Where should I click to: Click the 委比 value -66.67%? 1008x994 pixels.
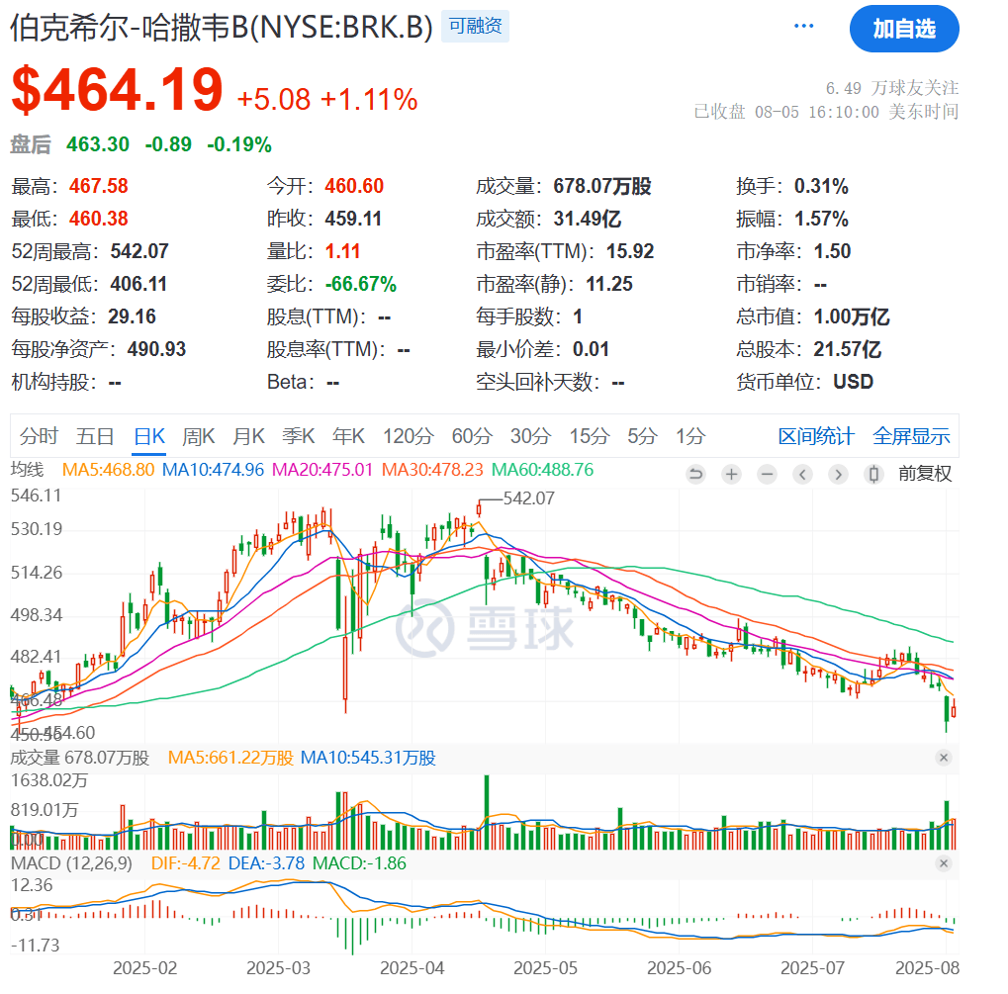click(x=361, y=284)
